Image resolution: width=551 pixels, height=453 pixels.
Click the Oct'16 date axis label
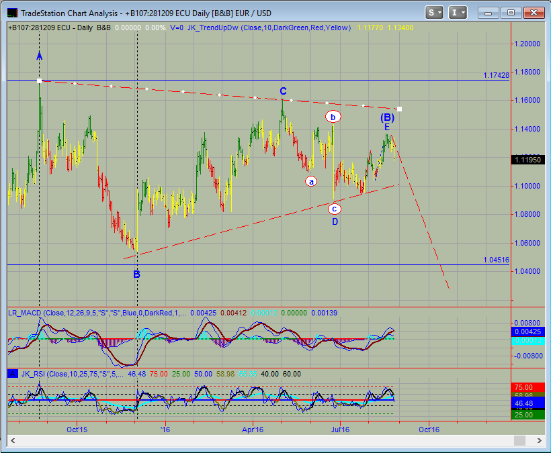[x=429, y=430]
